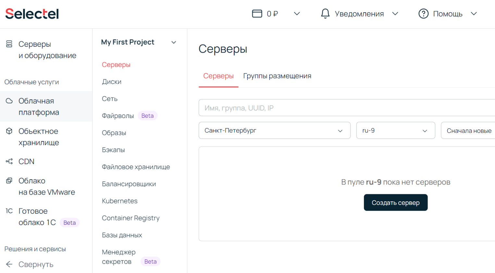Click the Создать сервер button

396,203
